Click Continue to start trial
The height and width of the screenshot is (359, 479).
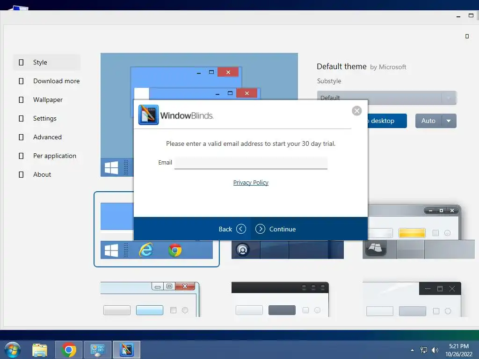pos(276,229)
